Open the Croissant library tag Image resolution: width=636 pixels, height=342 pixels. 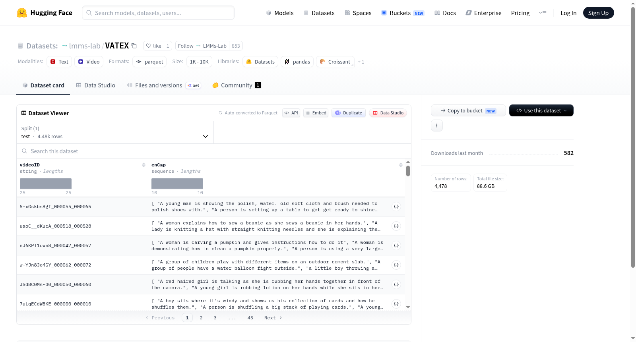coord(335,62)
